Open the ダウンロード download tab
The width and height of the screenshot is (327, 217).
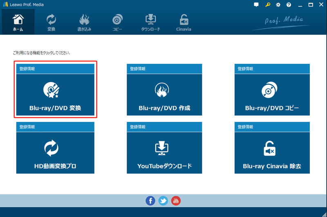[x=150, y=22]
